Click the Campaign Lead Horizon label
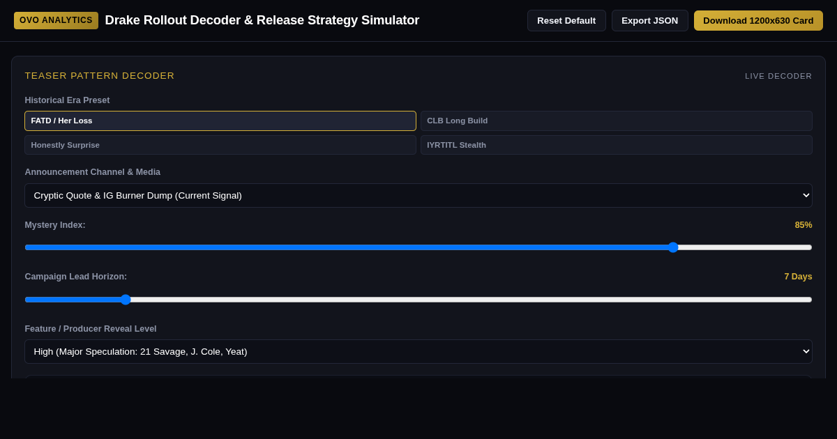 pyautogui.click(x=76, y=277)
